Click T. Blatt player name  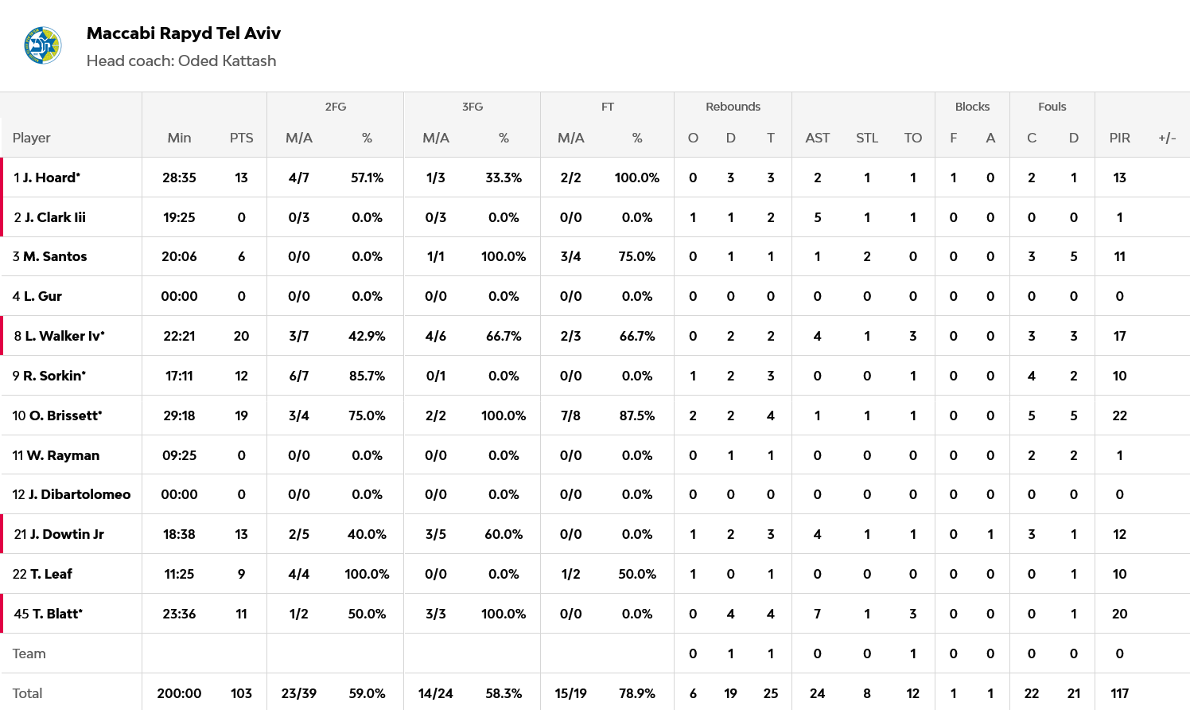(x=57, y=614)
